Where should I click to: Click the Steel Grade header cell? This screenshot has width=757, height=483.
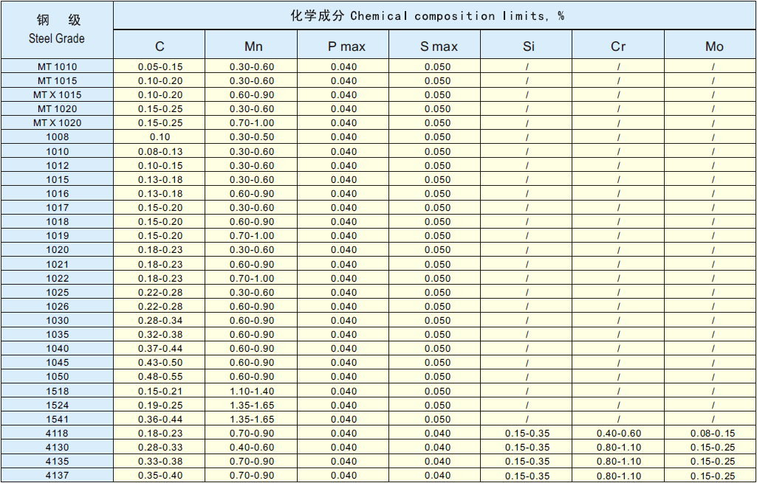point(57,29)
